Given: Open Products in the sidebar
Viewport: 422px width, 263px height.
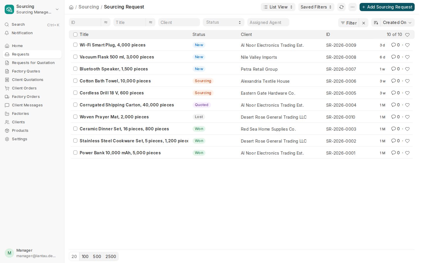Looking at the screenshot, I should [32, 131].
